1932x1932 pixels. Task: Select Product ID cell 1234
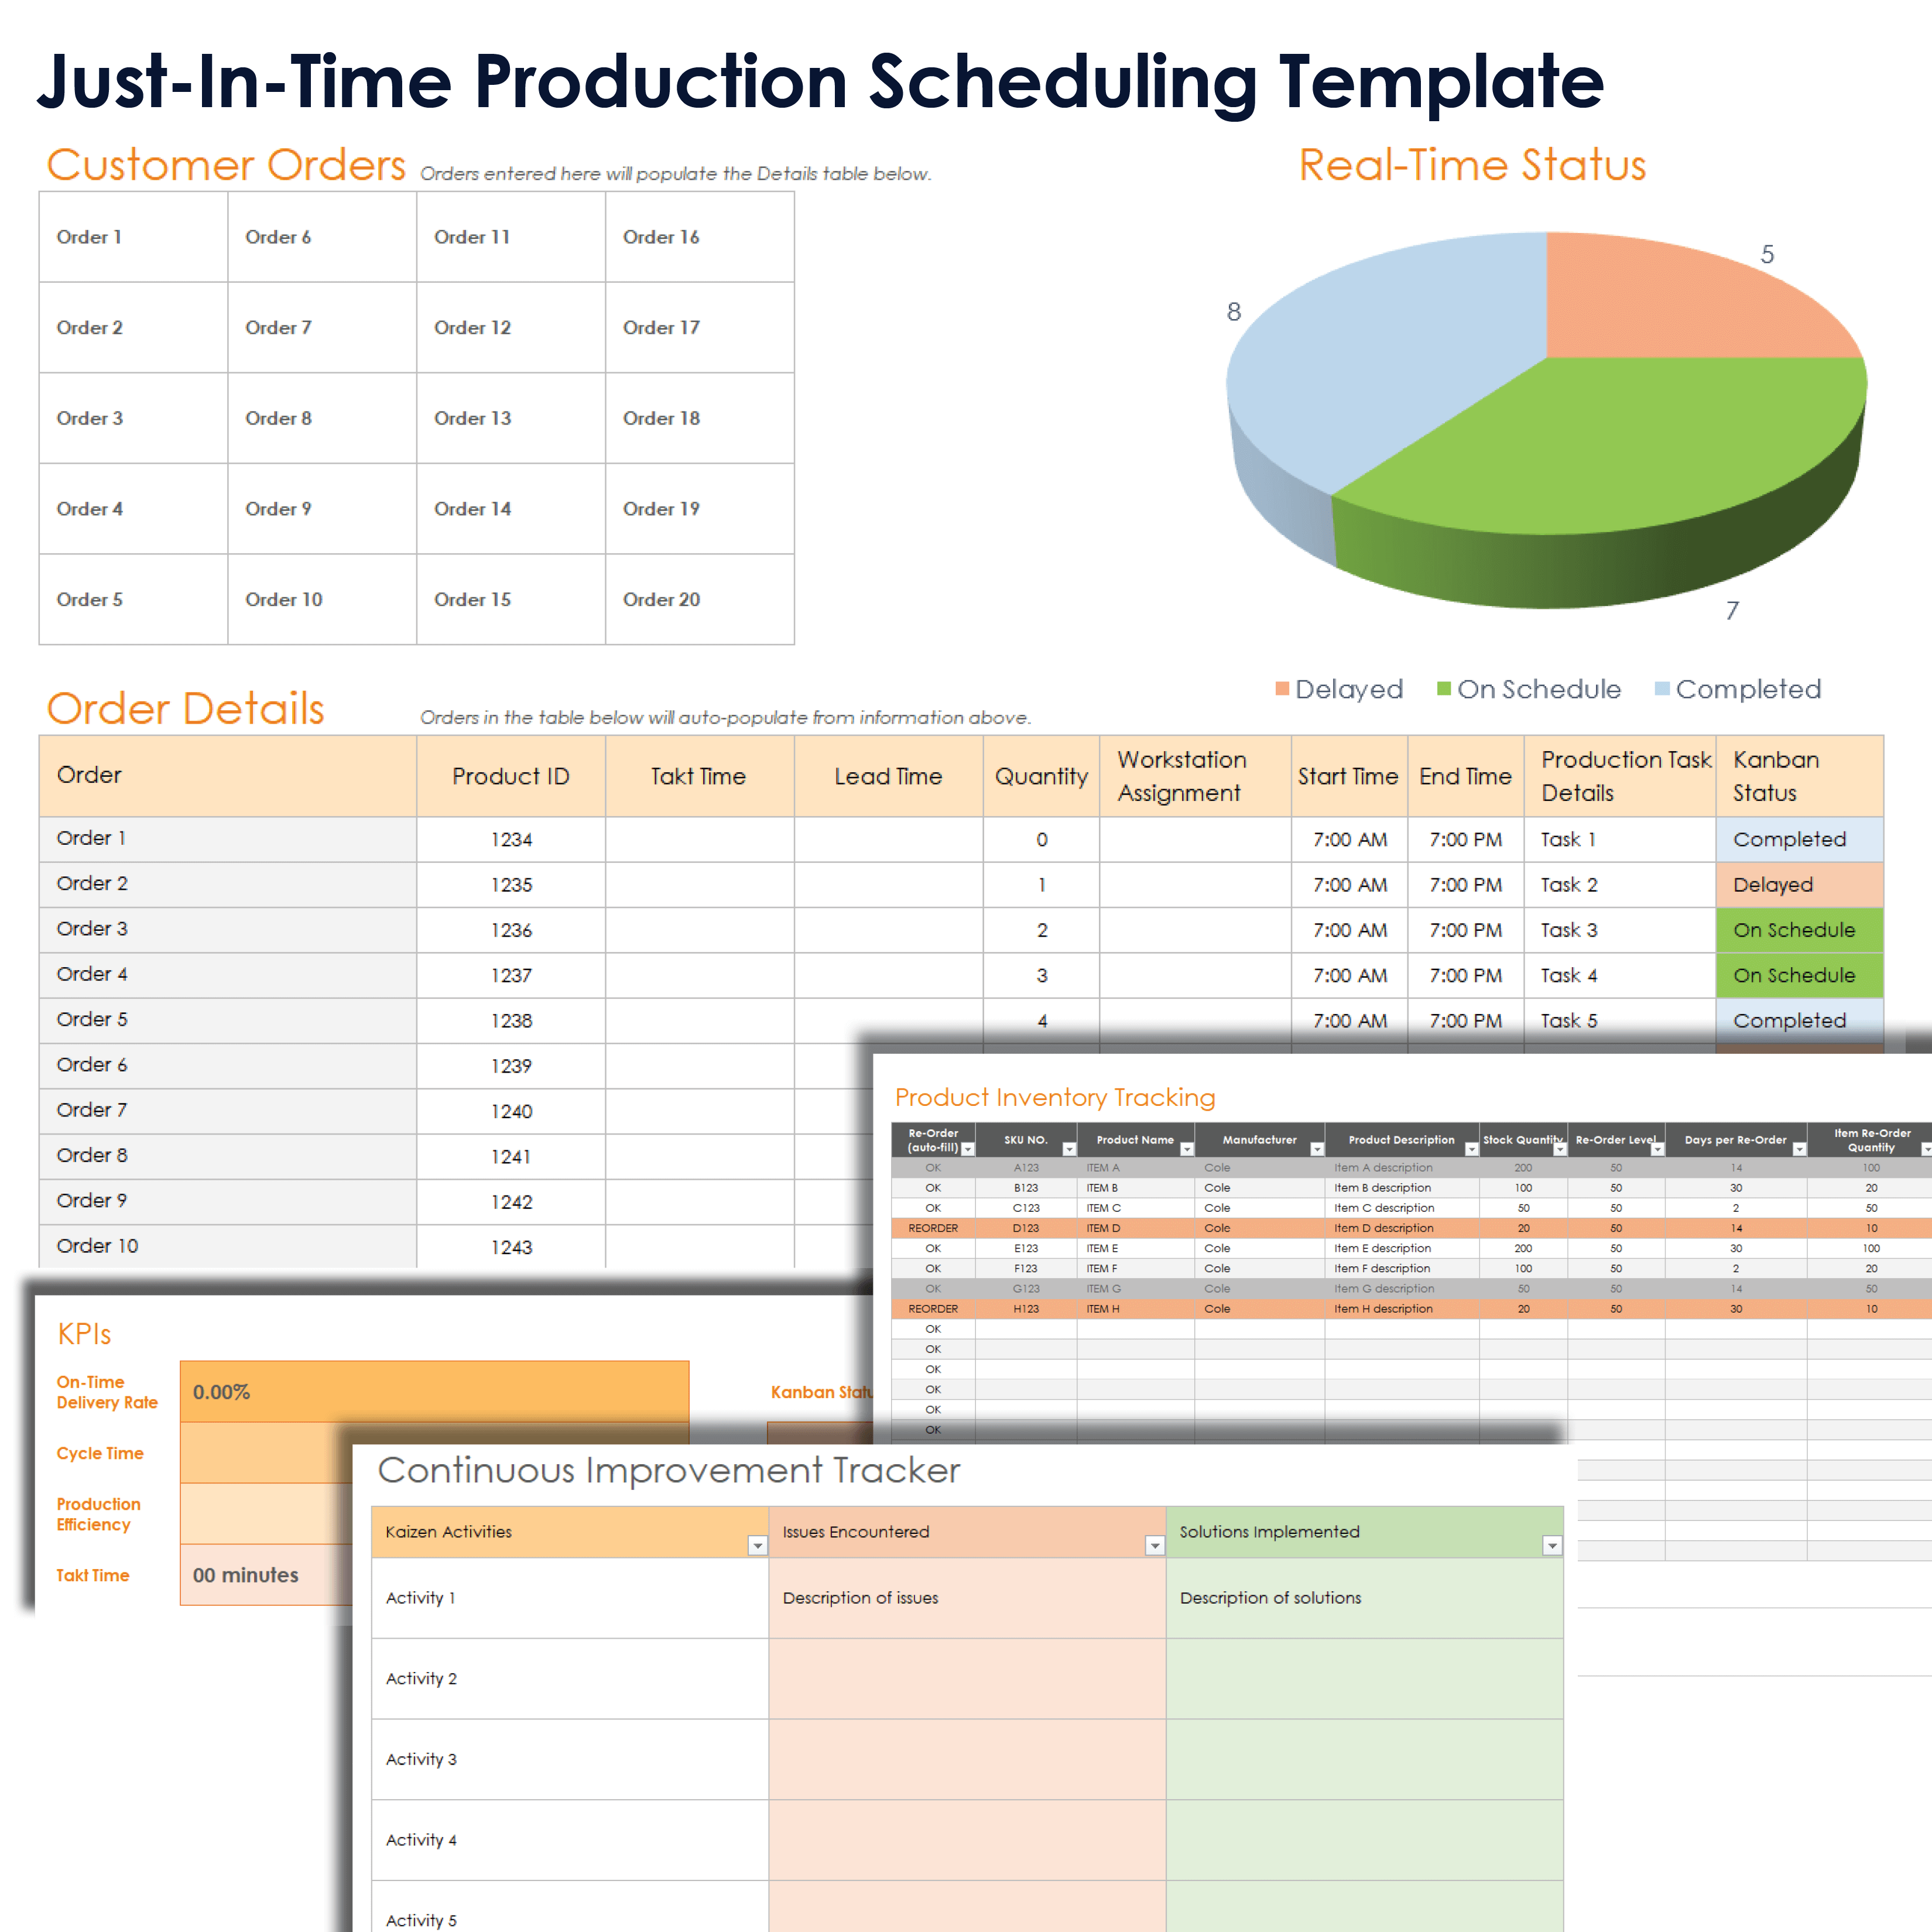coord(511,839)
